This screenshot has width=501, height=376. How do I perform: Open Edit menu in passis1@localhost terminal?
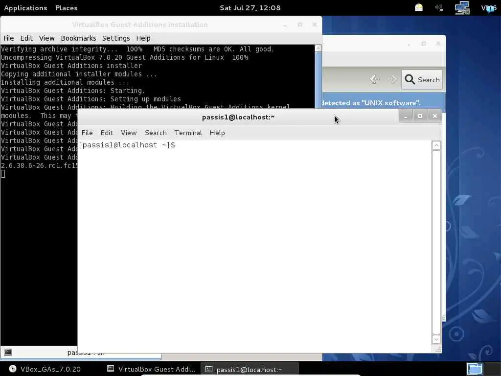[x=107, y=133]
